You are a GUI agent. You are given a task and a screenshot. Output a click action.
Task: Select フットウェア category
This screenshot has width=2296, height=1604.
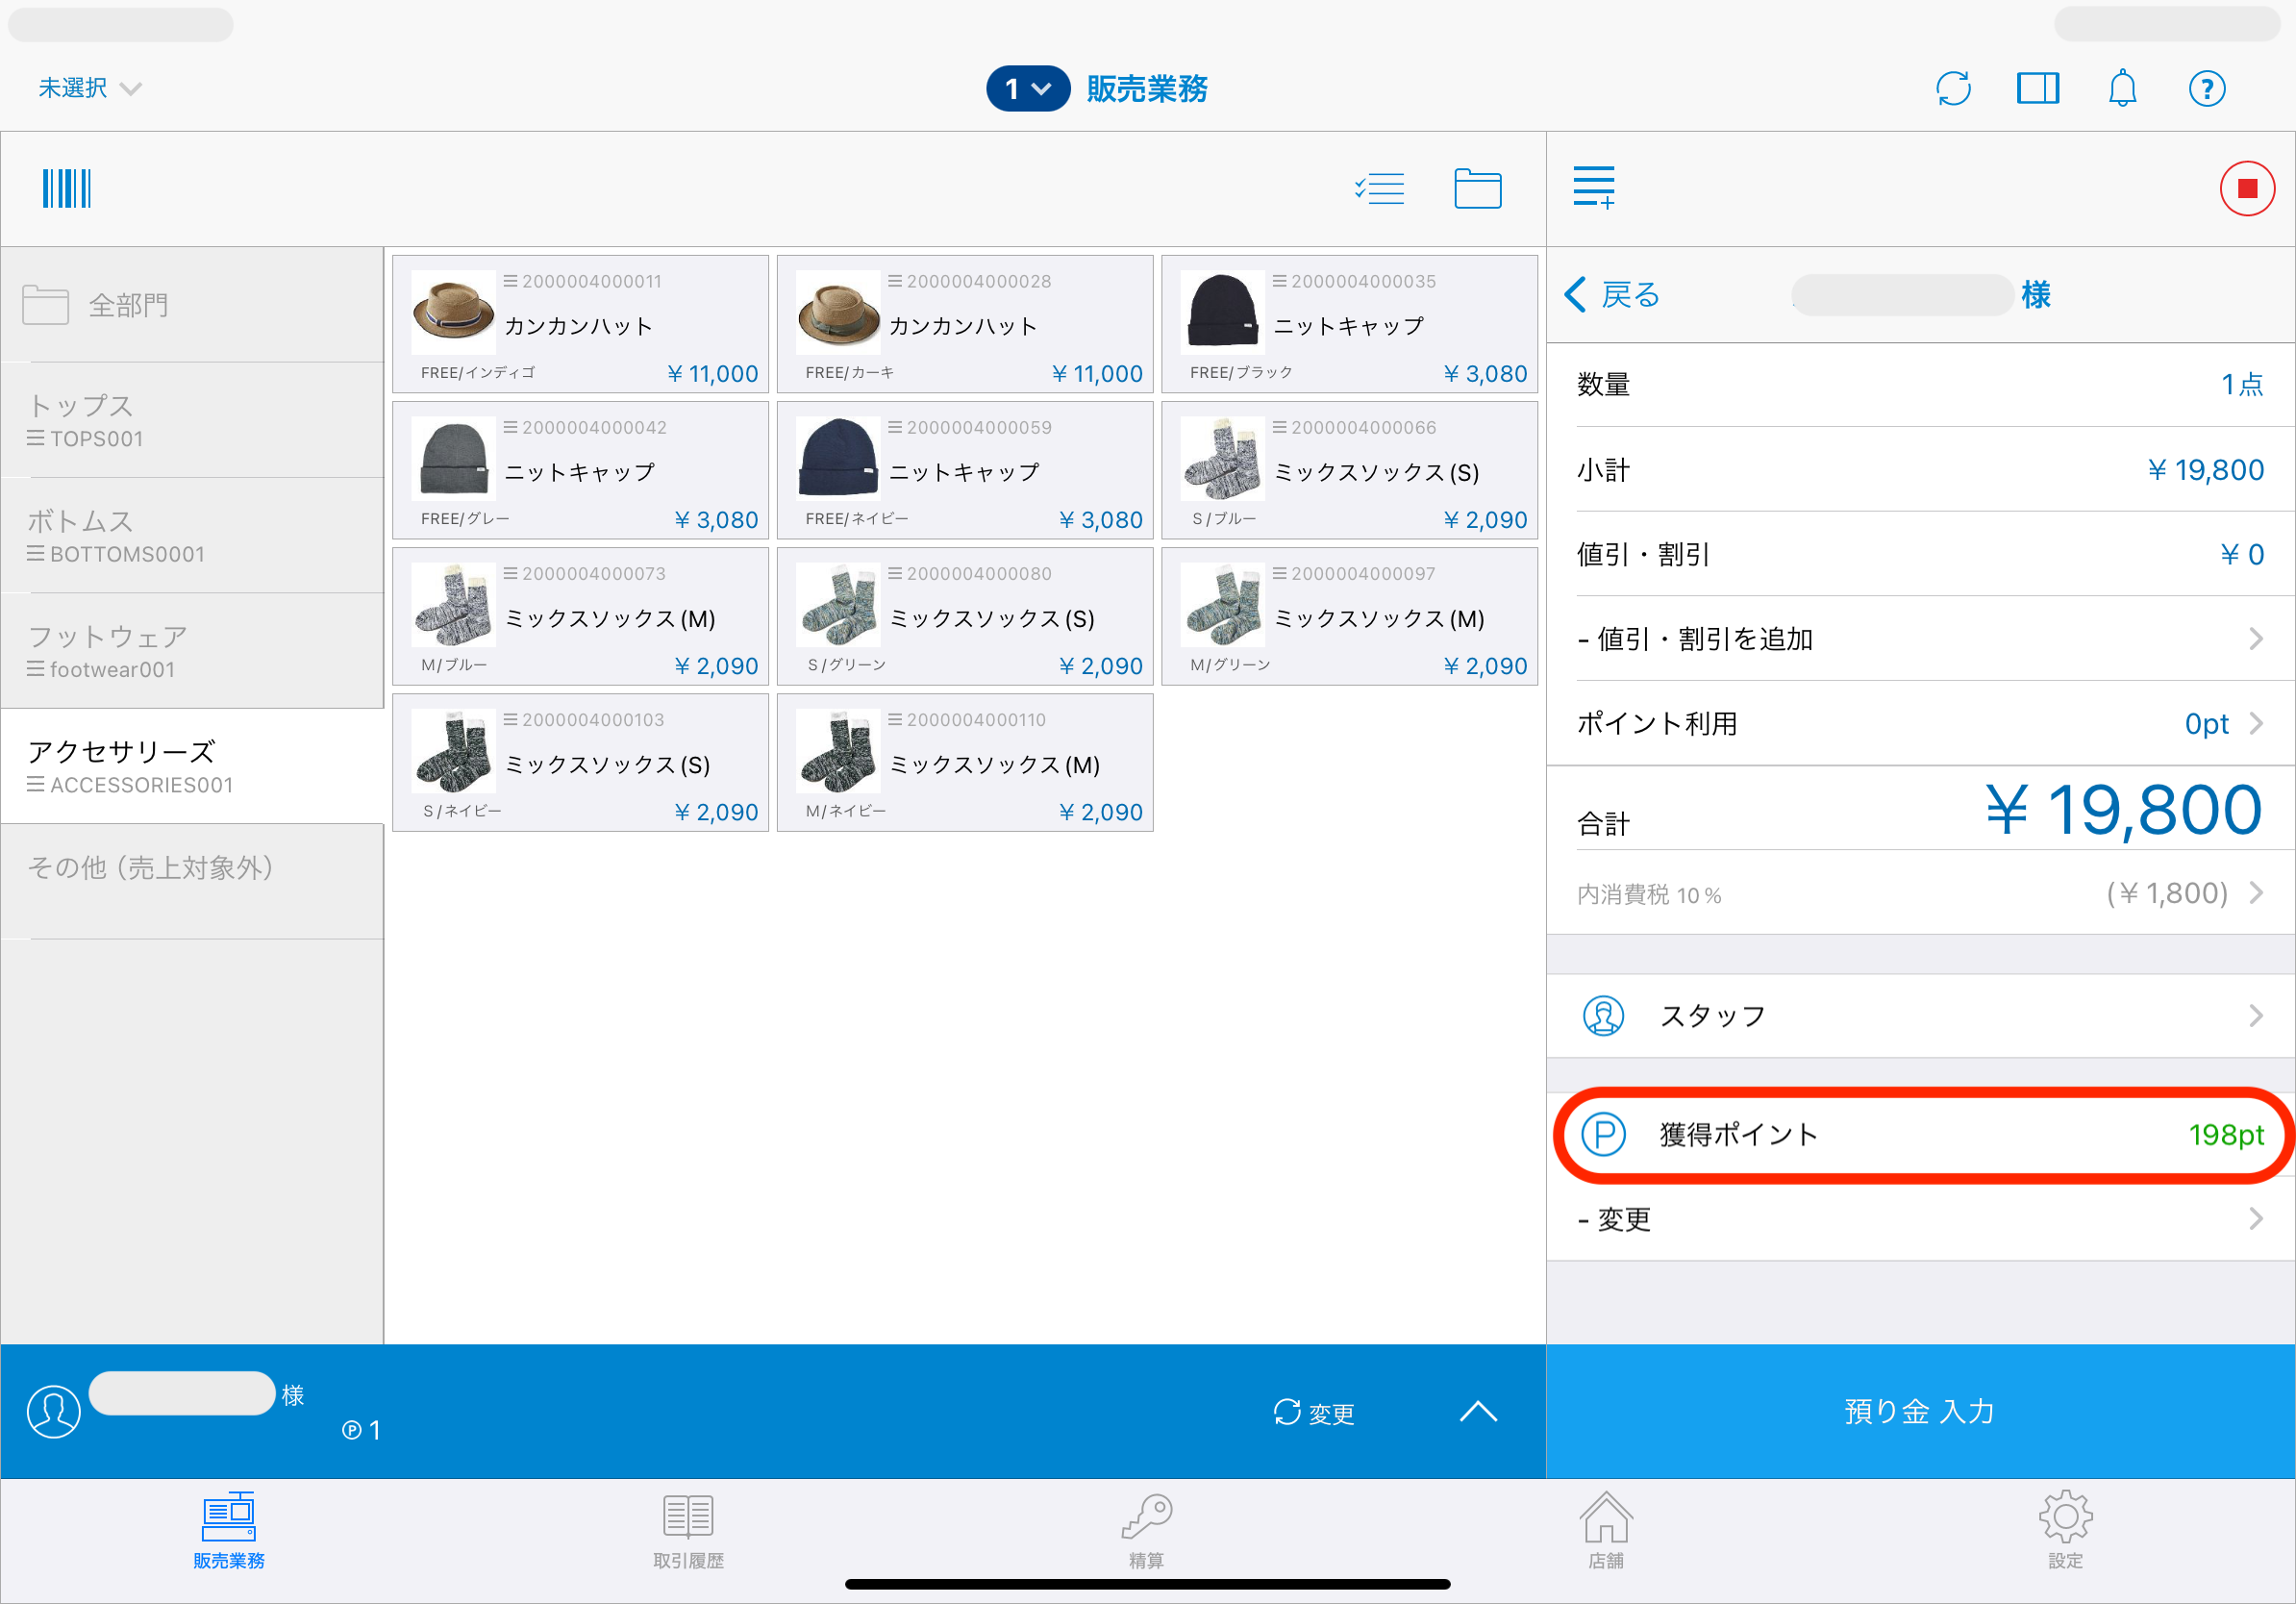(192, 651)
